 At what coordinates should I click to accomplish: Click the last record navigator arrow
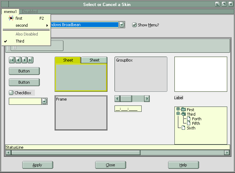click(31, 60)
